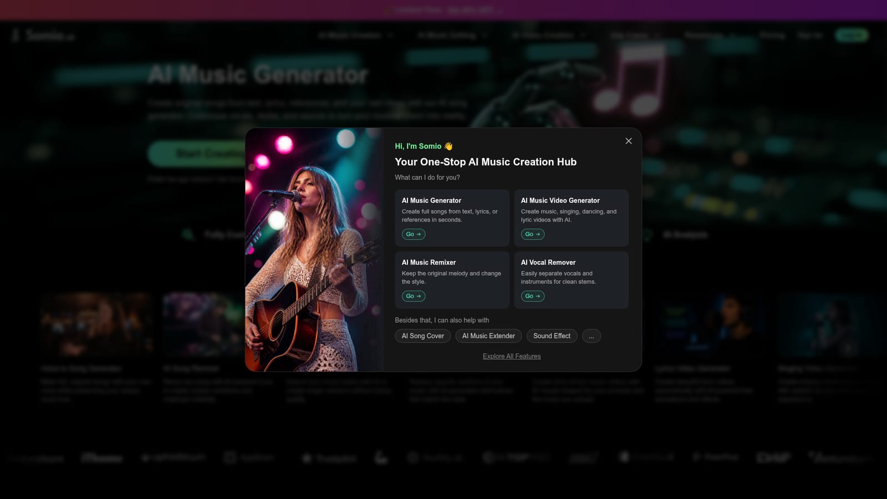
Task: Go to AI Music Video Generator
Action: pos(533,234)
